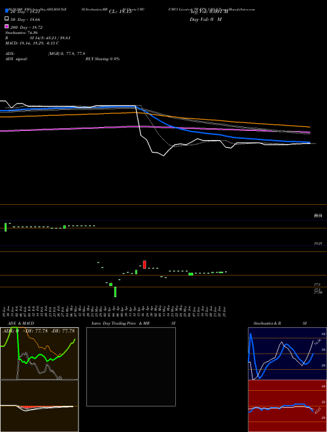
Task: Click the magenta 200 Day legend swatch
Action: point(7,26)
